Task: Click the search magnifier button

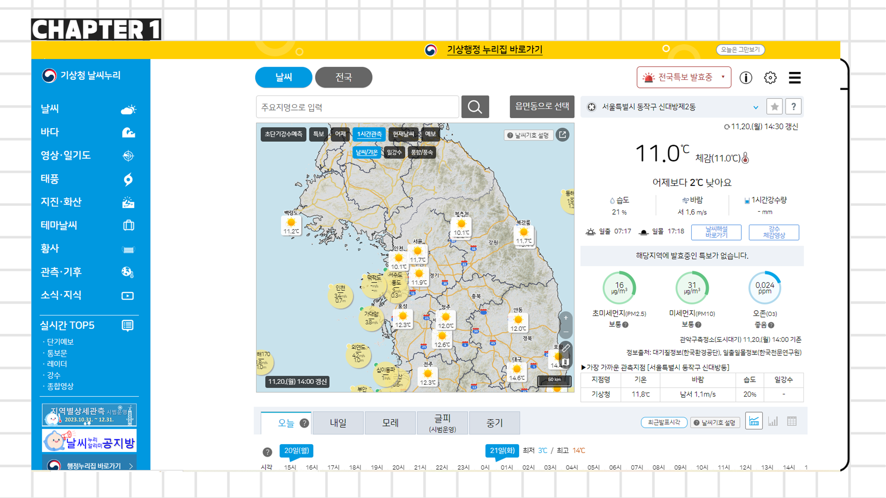Action: (x=475, y=107)
